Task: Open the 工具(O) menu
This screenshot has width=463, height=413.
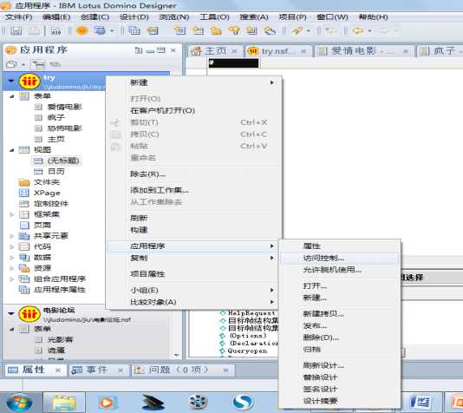Action: 214,17
